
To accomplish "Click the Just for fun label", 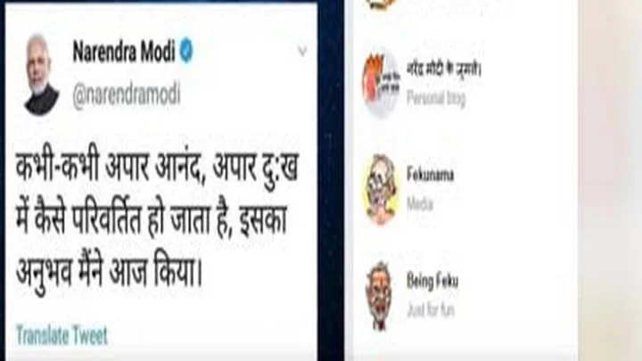I will 431,310.
